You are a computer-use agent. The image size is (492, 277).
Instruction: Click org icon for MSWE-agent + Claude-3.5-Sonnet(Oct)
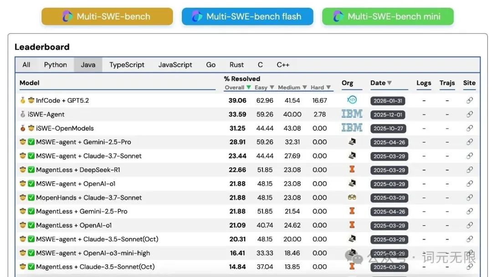click(x=352, y=239)
